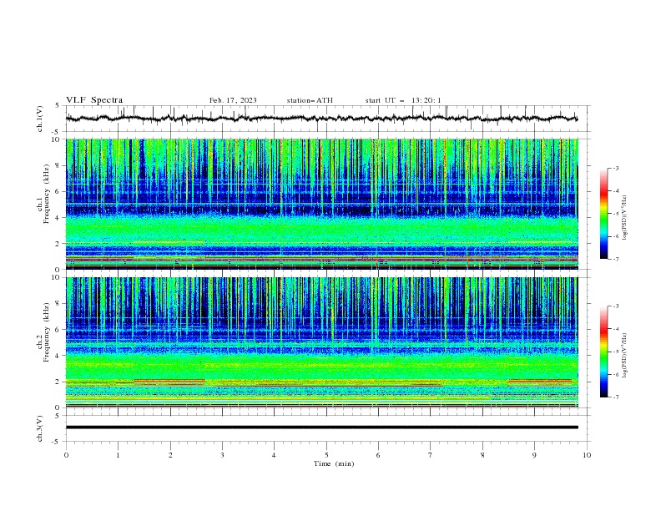Screen dimensions: 661x511
Task: Click the time axis tick label '5'
Action: click(x=326, y=455)
